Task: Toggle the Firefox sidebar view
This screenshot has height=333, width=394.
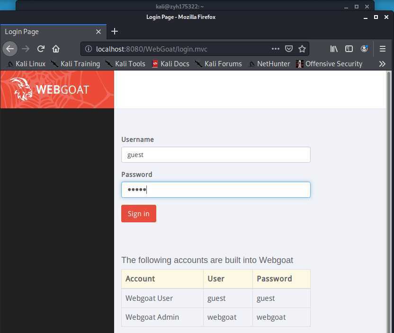Action: coord(349,49)
